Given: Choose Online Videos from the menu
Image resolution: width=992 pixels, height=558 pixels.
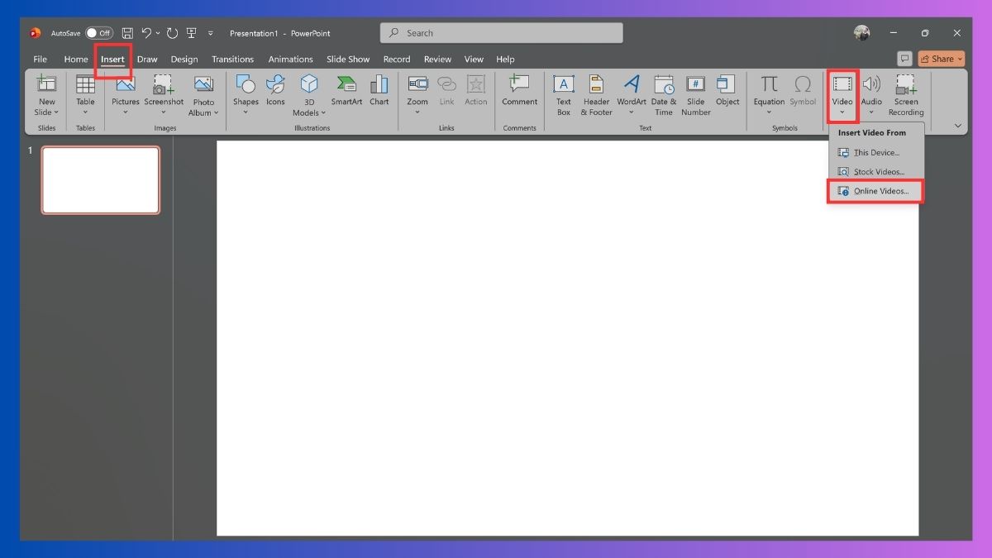Looking at the screenshot, I should 875,191.
